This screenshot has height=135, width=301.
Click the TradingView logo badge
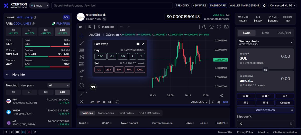tap(93, 87)
